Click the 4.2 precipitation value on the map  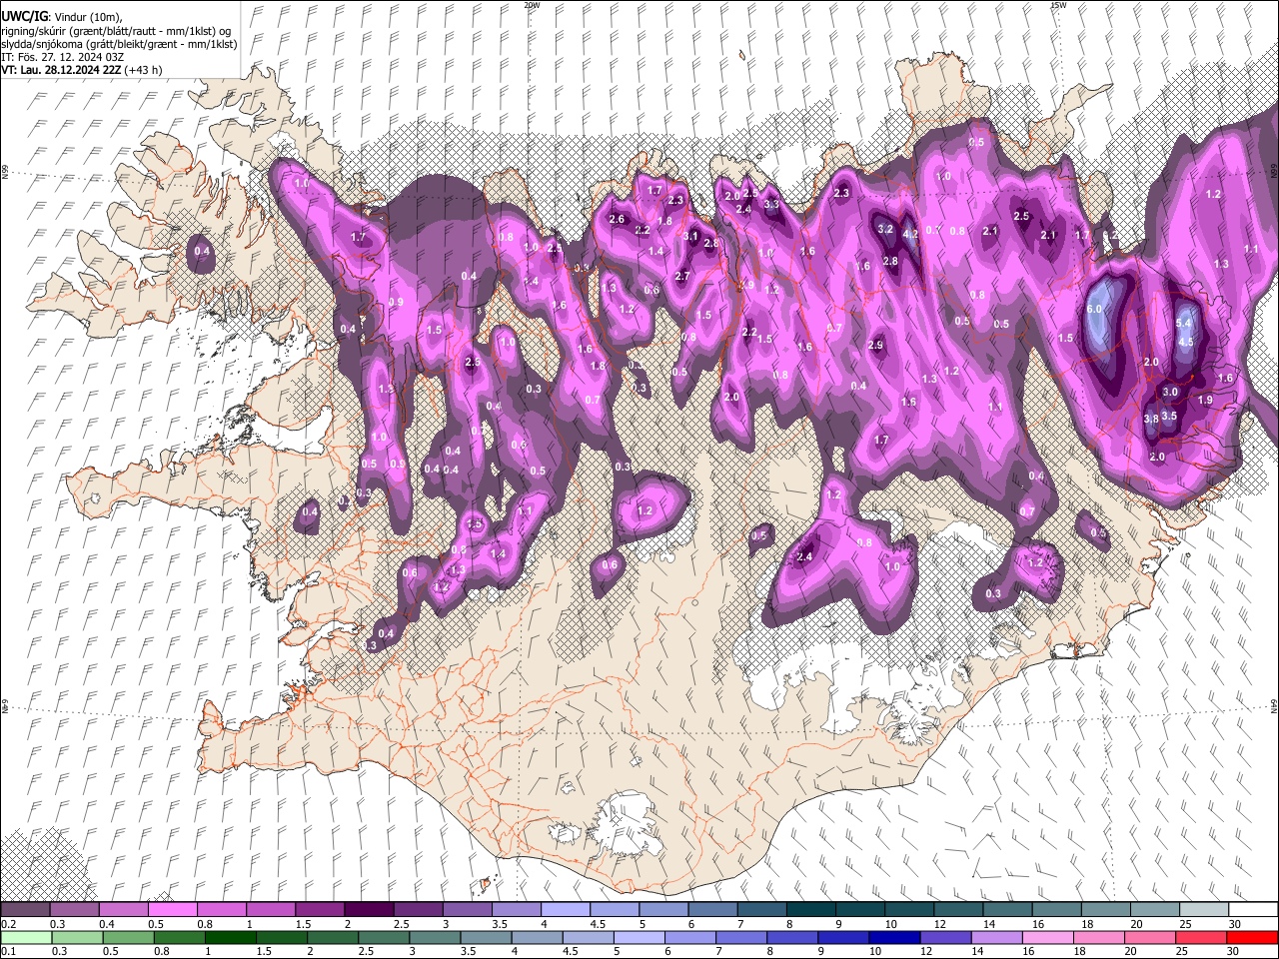910,234
